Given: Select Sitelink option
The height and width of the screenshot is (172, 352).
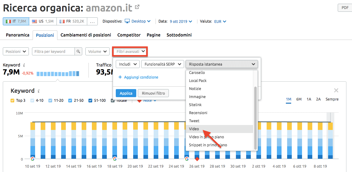Looking at the screenshot, I should 219,105.
